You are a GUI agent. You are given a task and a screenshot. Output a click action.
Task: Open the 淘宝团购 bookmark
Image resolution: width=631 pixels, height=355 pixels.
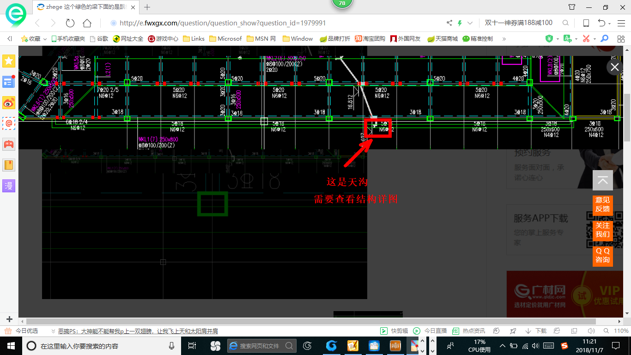tap(370, 39)
